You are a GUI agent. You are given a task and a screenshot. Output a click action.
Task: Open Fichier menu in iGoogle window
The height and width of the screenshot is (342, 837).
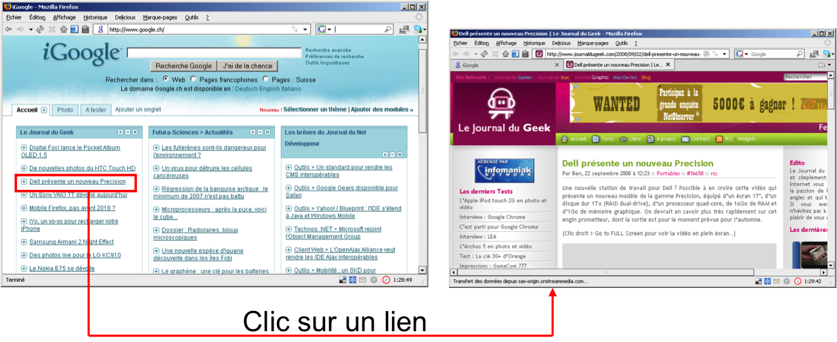click(x=14, y=18)
